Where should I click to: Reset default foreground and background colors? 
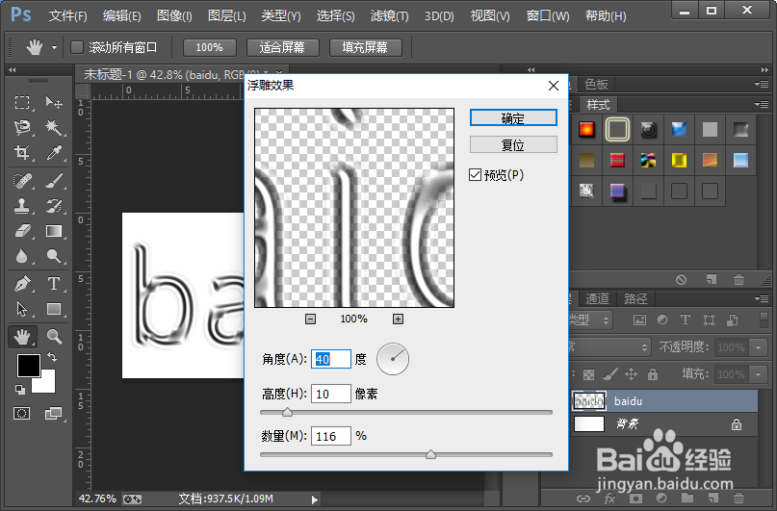20,389
